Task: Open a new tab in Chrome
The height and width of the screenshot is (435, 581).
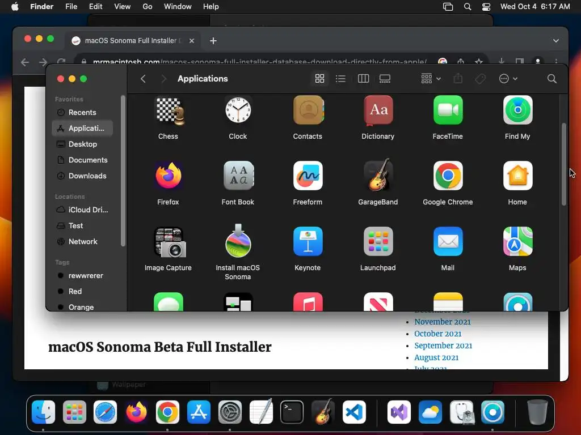Action: tap(213, 41)
